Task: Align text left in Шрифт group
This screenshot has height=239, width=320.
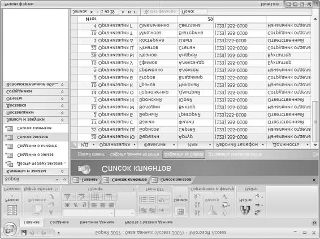Action: pyautogui.click(x=94, y=205)
